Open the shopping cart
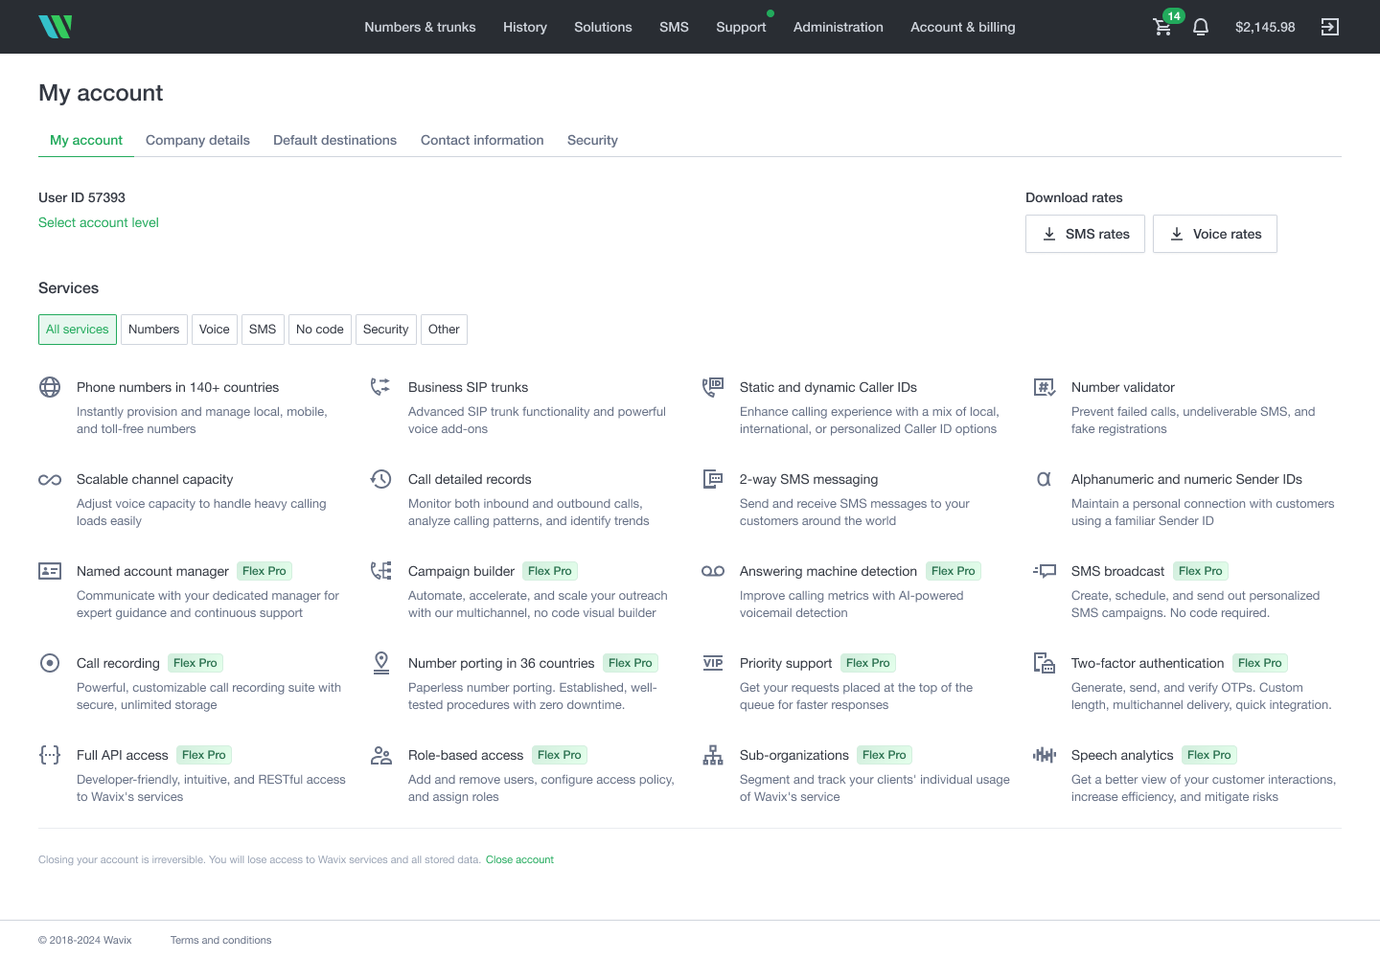Image resolution: width=1380 pixels, height=959 pixels. (x=1162, y=27)
